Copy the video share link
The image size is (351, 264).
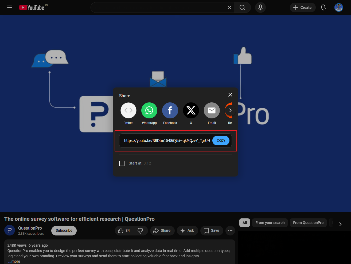[221, 141]
